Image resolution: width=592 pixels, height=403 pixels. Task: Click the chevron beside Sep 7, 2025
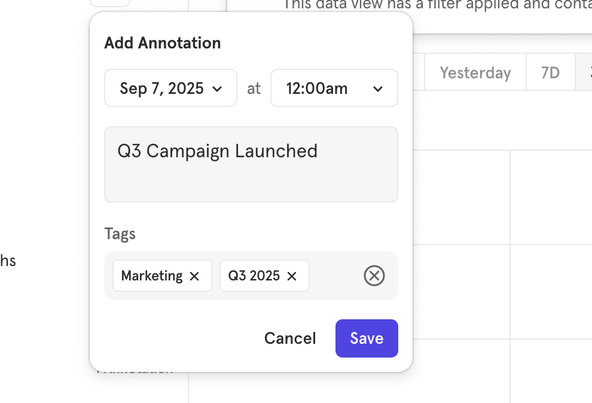click(218, 89)
